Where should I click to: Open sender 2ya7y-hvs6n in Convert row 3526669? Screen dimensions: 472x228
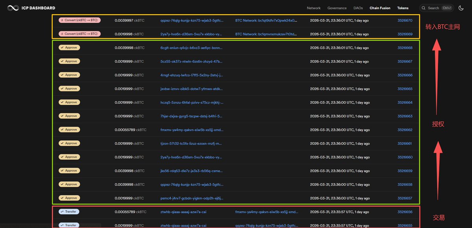(x=192, y=34)
